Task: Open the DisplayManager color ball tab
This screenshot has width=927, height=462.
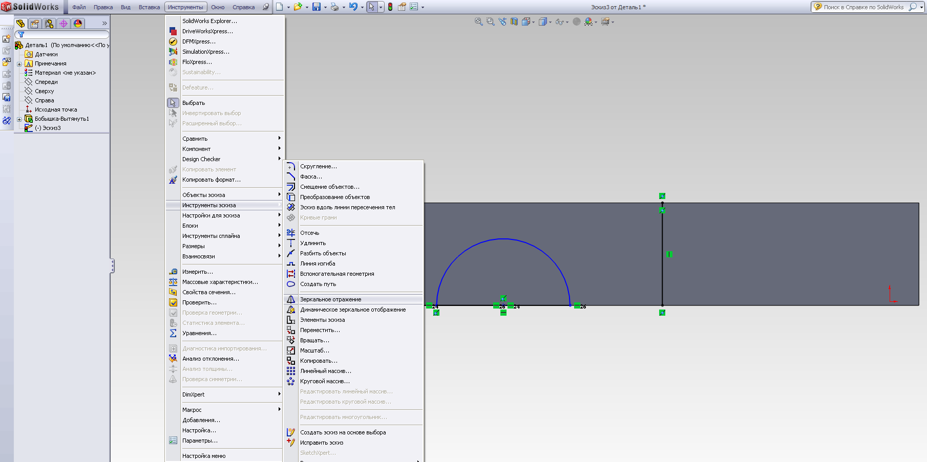Action: tap(78, 24)
